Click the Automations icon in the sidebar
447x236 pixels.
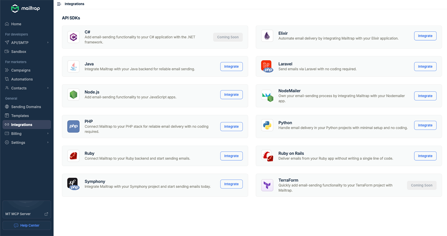coord(7,79)
